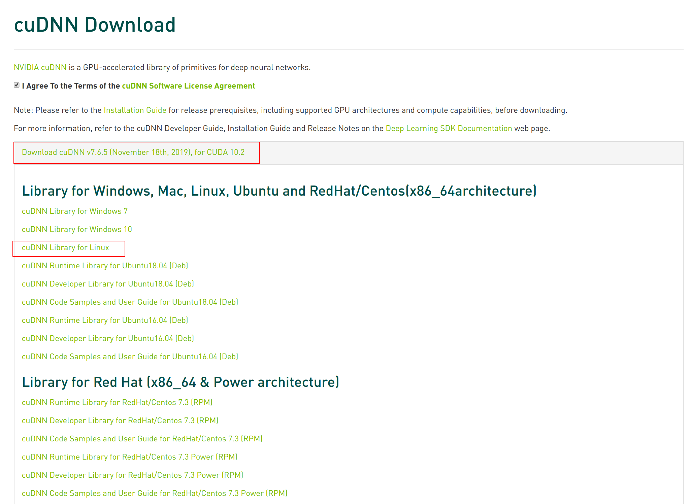Download Runtime Library for Ubuntu18.04 Deb

105,266
